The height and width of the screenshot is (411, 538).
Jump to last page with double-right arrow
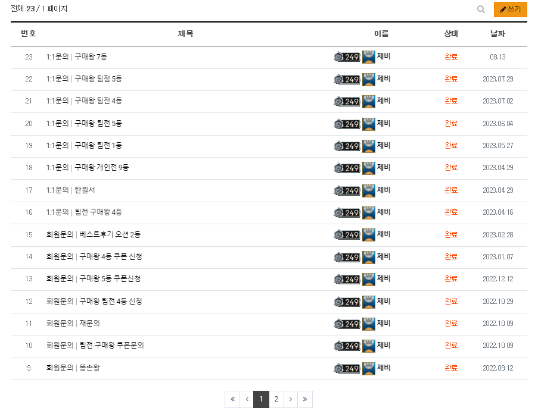coord(305,399)
